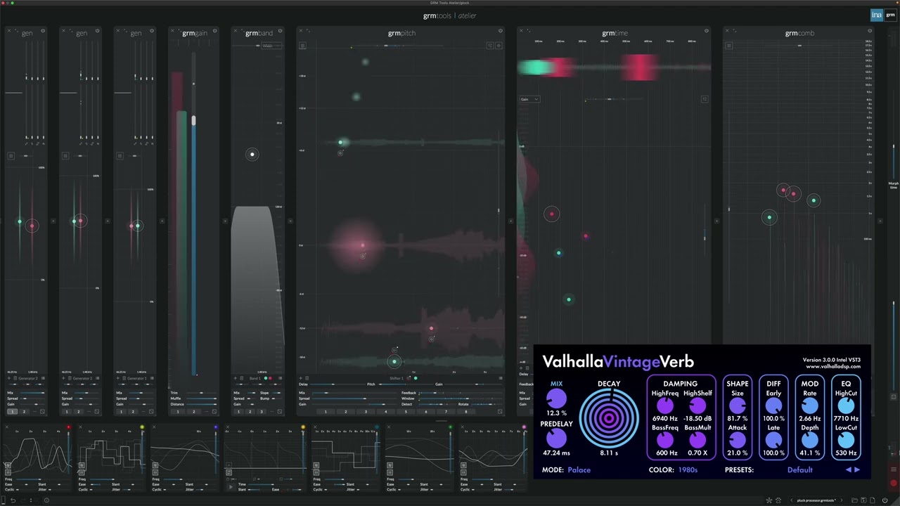
Task: Open the hamburger menu above record button
Action: coord(894,469)
